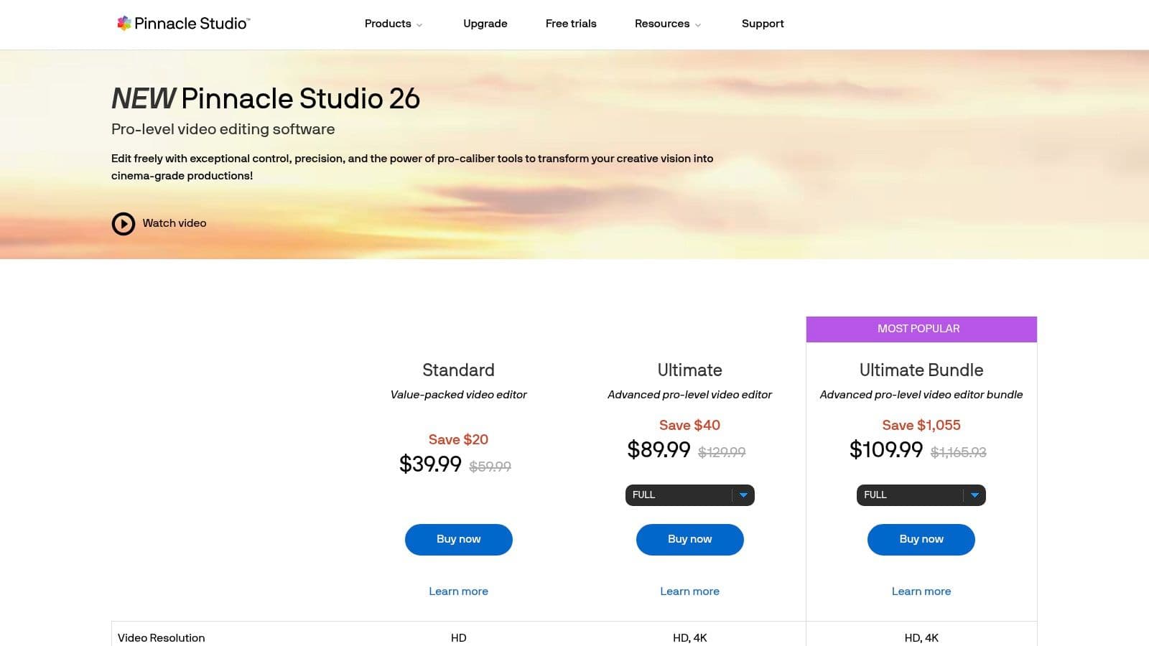Learn more about Standard edition
The width and height of the screenshot is (1149, 646).
pyautogui.click(x=459, y=591)
